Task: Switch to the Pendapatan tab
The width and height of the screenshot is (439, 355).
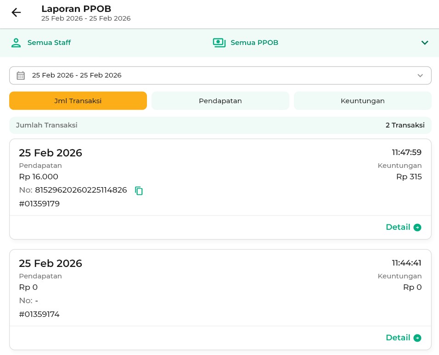Action: (220, 101)
